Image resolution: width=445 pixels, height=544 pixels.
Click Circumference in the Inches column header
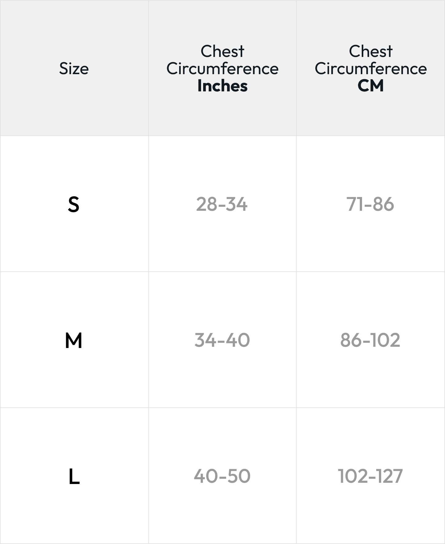[222, 68]
